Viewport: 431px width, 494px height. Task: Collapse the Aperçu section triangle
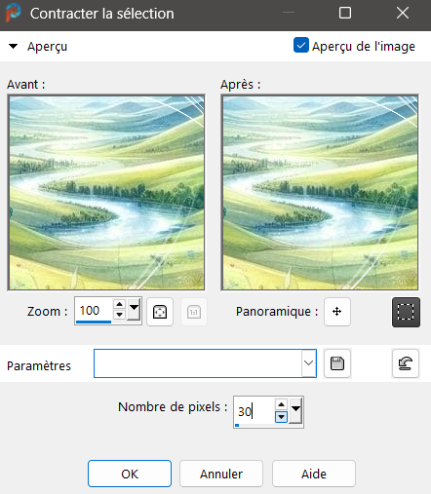pyautogui.click(x=13, y=47)
